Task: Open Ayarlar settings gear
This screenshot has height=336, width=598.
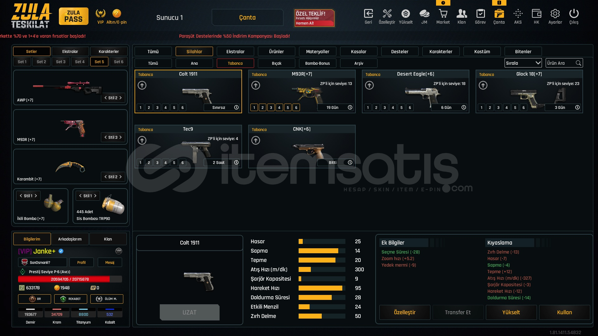Action: click(x=555, y=14)
